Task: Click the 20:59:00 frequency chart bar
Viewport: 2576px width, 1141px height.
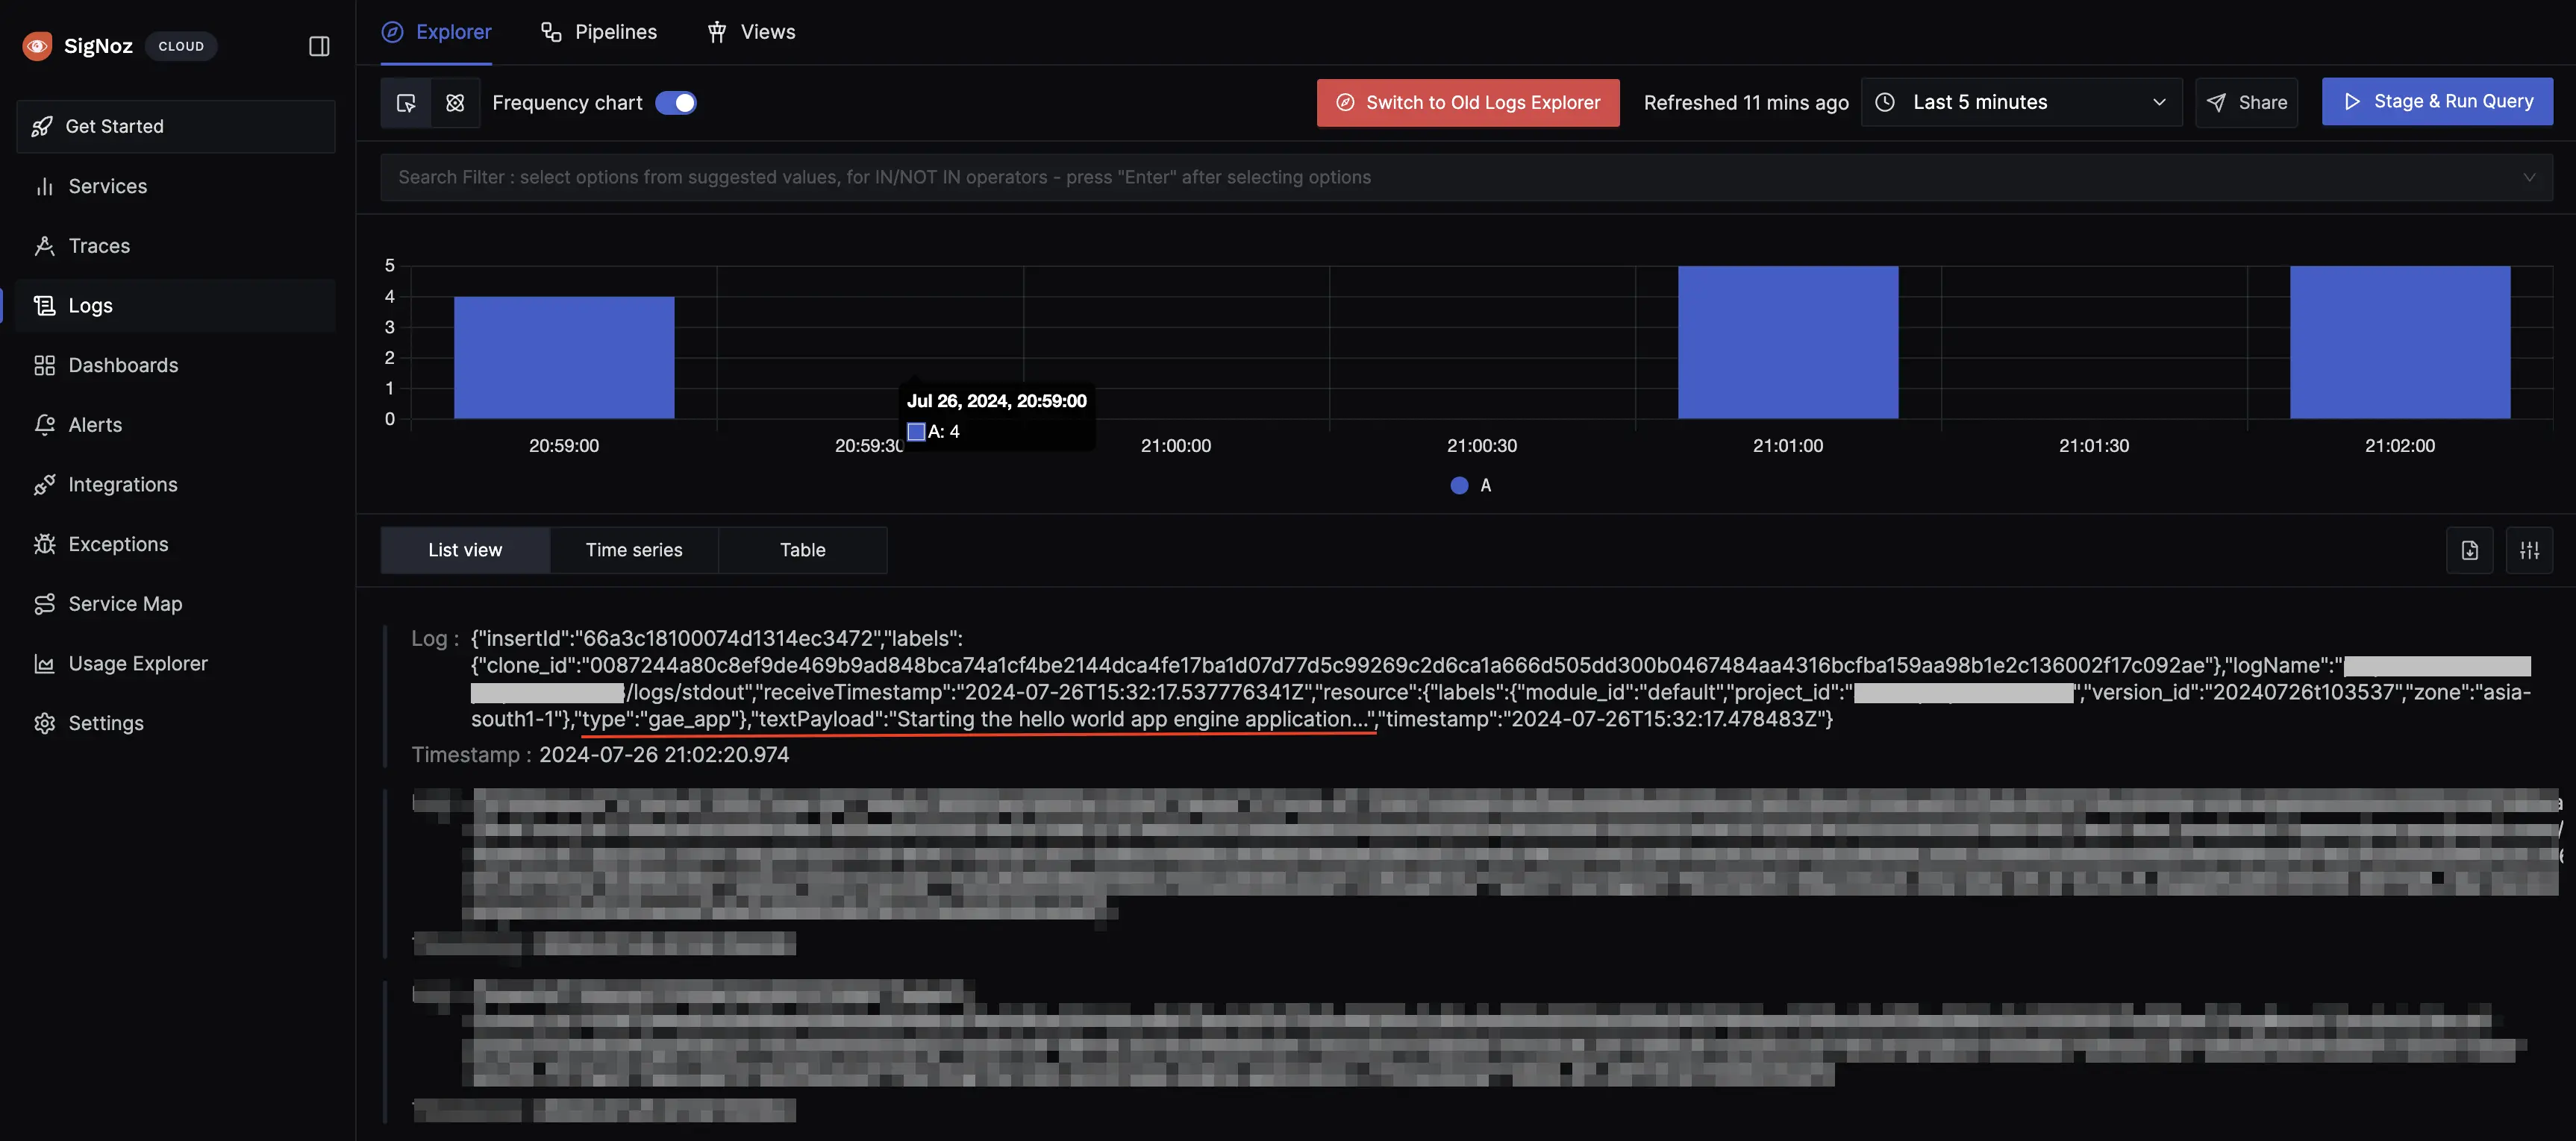Action: (564, 358)
